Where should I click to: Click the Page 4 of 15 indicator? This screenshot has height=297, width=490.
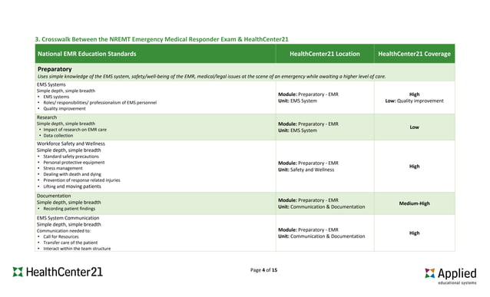(x=263, y=270)
